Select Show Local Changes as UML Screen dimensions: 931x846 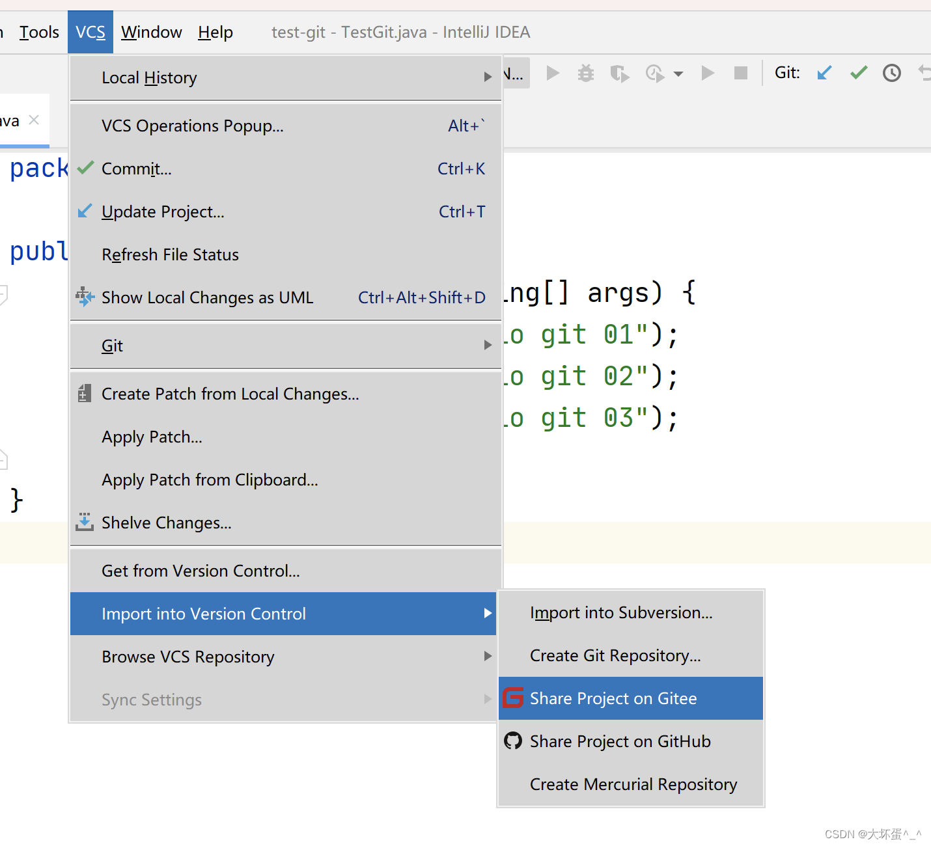click(285, 297)
